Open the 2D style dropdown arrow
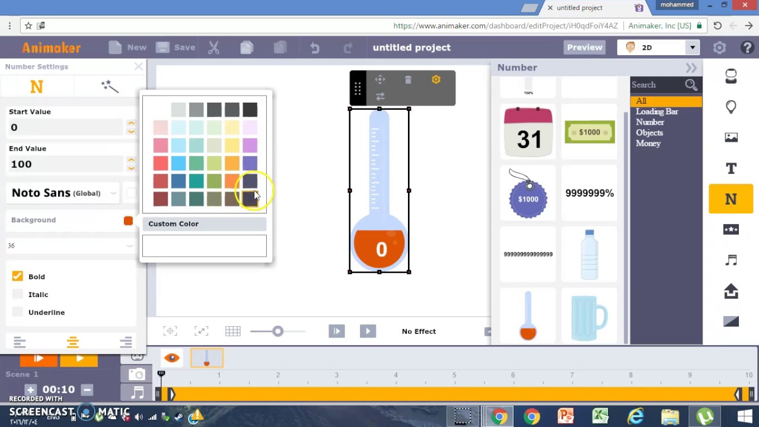The width and height of the screenshot is (759, 427). 692,47
